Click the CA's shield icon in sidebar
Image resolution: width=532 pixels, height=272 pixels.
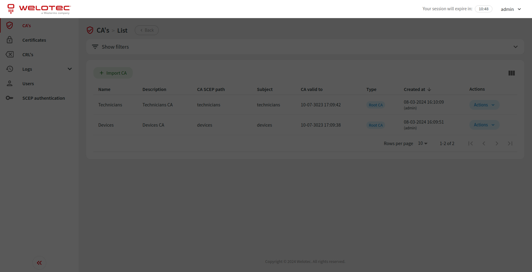tap(10, 25)
